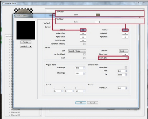Click the Texture Editor title bar icon

(15, 16)
